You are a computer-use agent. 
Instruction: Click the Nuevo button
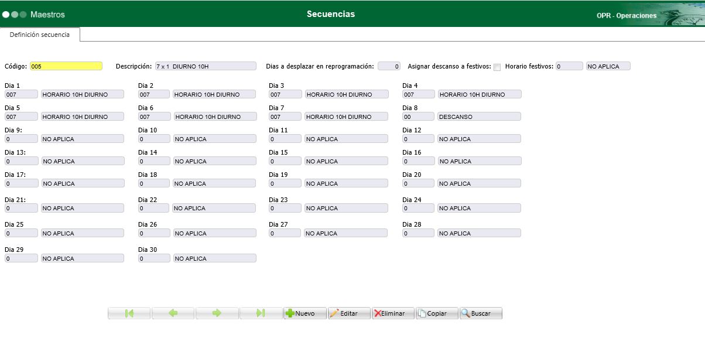(x=305, y=313)
